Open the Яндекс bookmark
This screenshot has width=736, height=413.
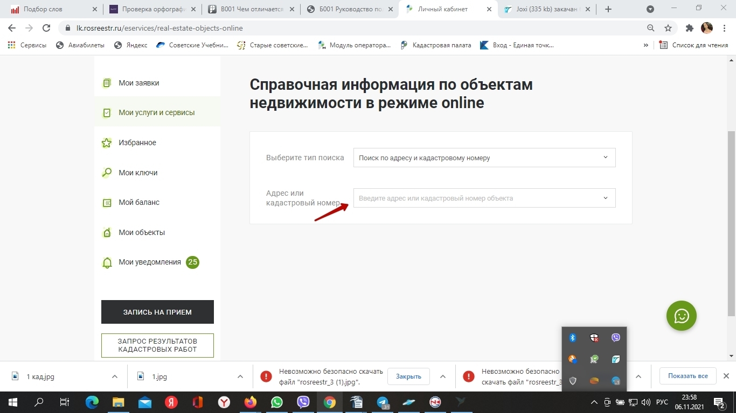131,45
